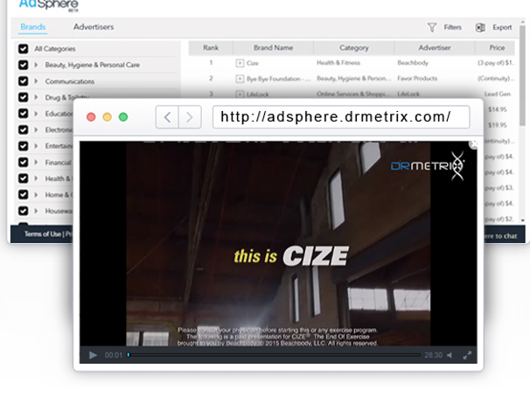The image size is (530, 397).
Task: Click the Export button label
Action: (502, 27)
